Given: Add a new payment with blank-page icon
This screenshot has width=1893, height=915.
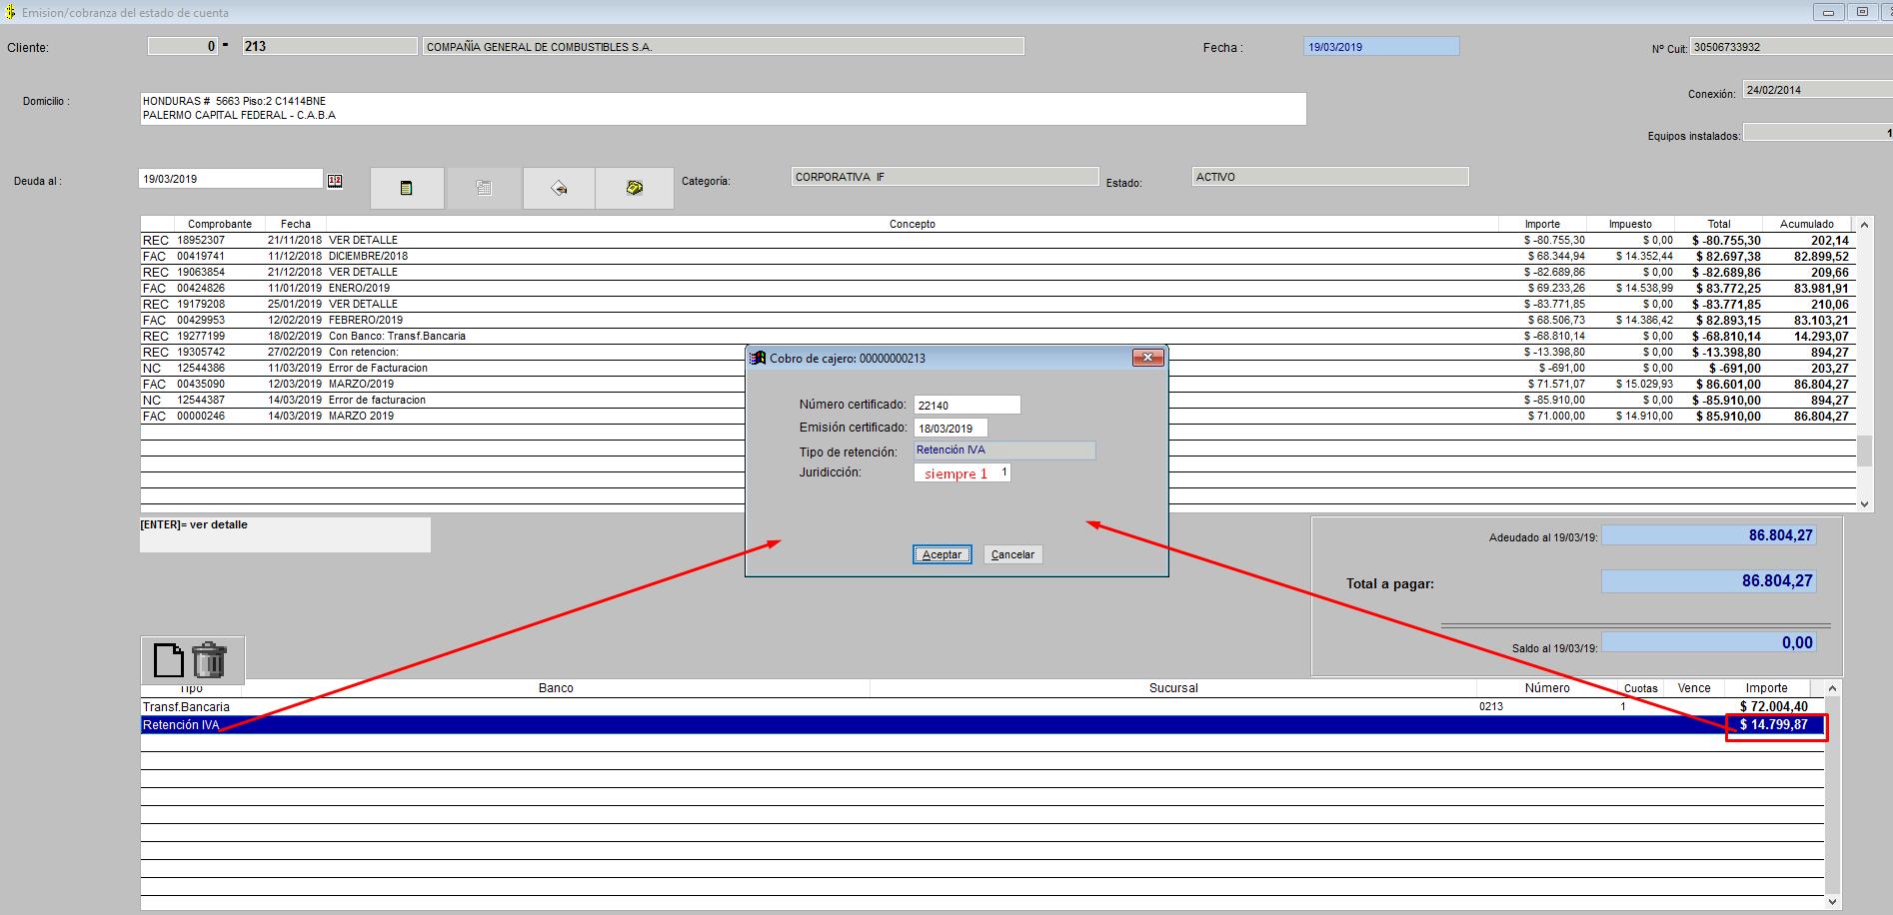Looking at the screenshot, I should point(168,660).
